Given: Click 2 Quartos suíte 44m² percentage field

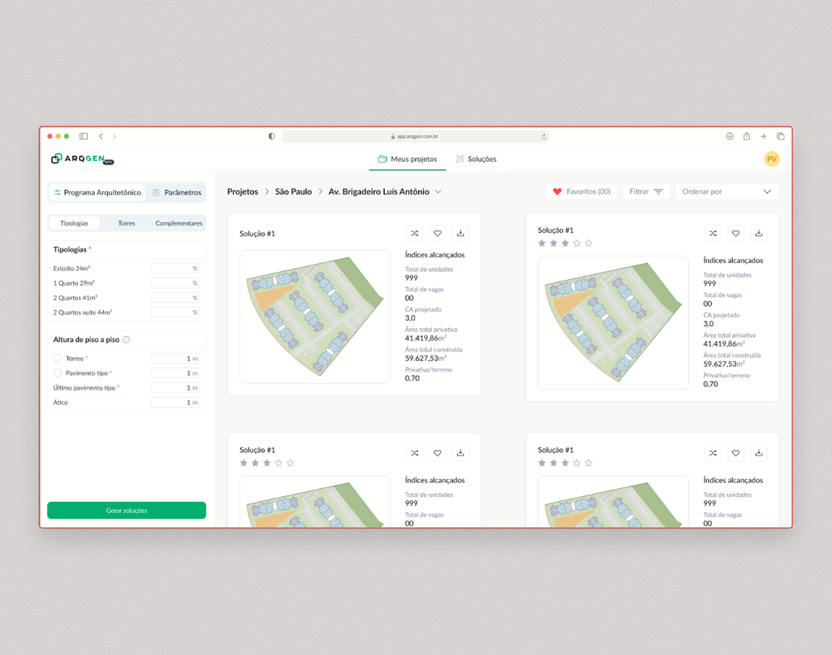Looking at the screenshot, I should coord(175,313).
